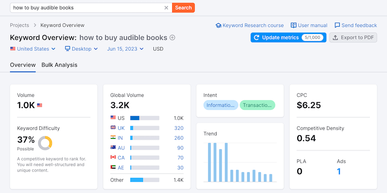387x193 pixels.
Task: Select the Overview tab
Action: 23,65
